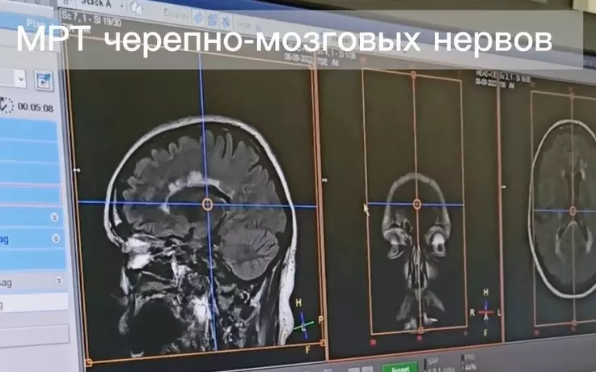This screenshot has width=596, height=372.
Task: Expand the chevron on the gray 'sag' row
Action: pos(59,281)
